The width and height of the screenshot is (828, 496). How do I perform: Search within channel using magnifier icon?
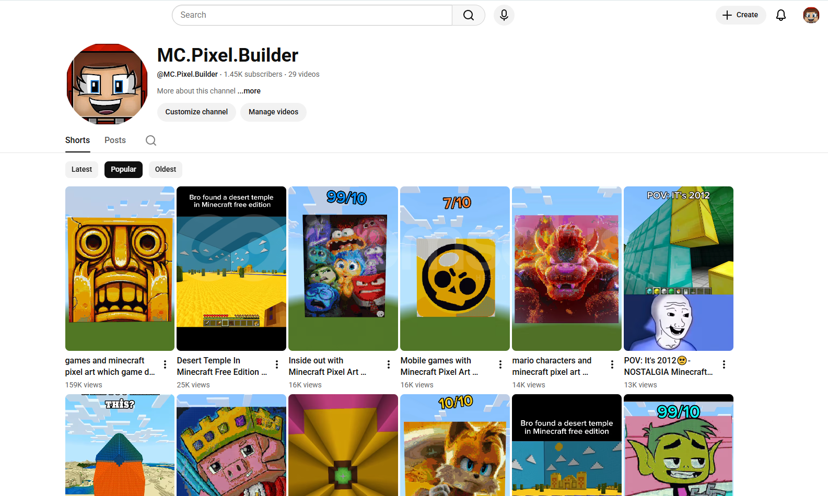pyautogui.click(x=151, y=140)
